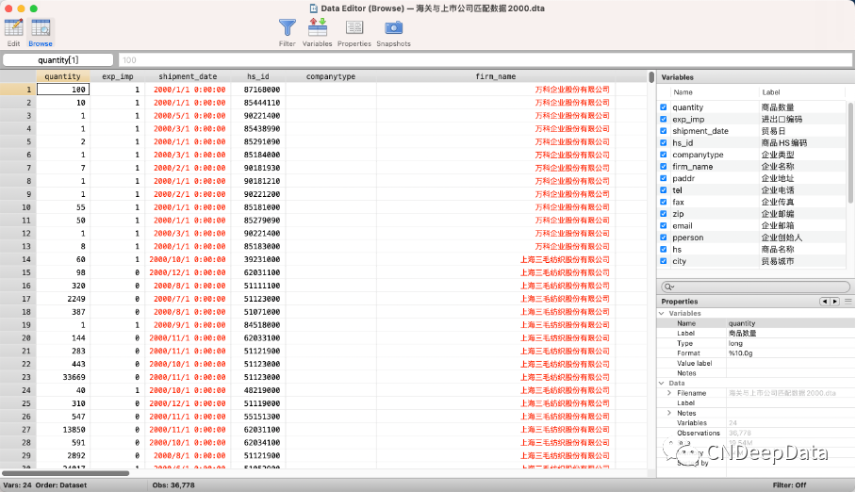Expand the Filename property row

pos(669,393)
